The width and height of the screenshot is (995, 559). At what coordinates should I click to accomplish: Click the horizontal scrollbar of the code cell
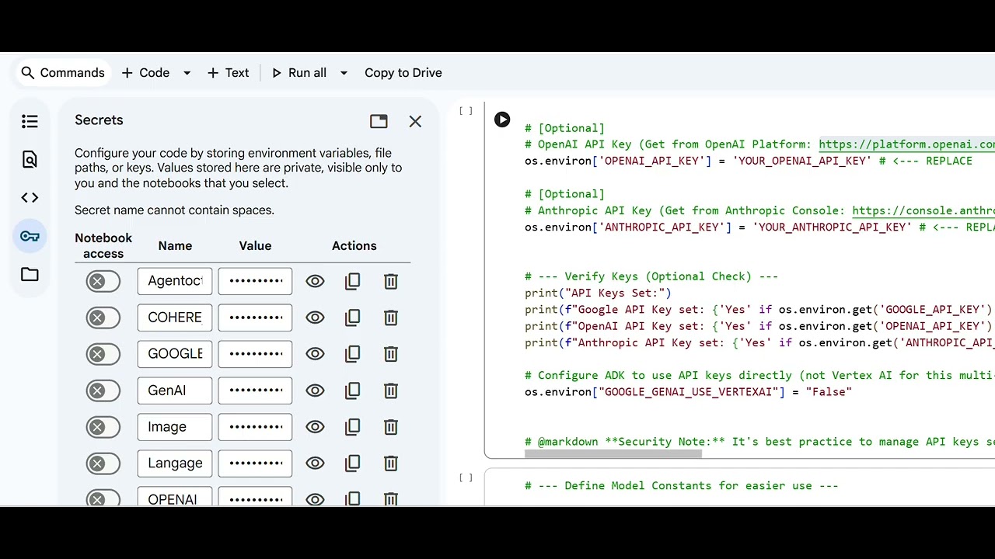point(613,454)
